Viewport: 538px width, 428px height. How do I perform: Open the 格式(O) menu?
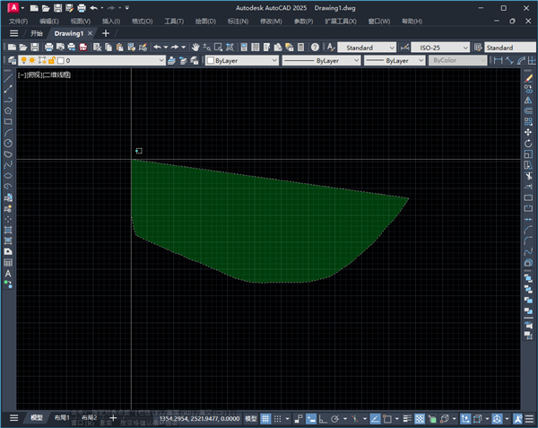(x=141, y=20)
